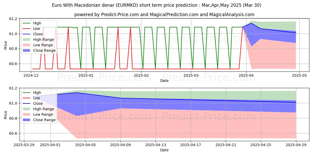Click the green High Range swatch in top legend
The width and height of the screenshot is (313, 156).
(x=27, y=40)
